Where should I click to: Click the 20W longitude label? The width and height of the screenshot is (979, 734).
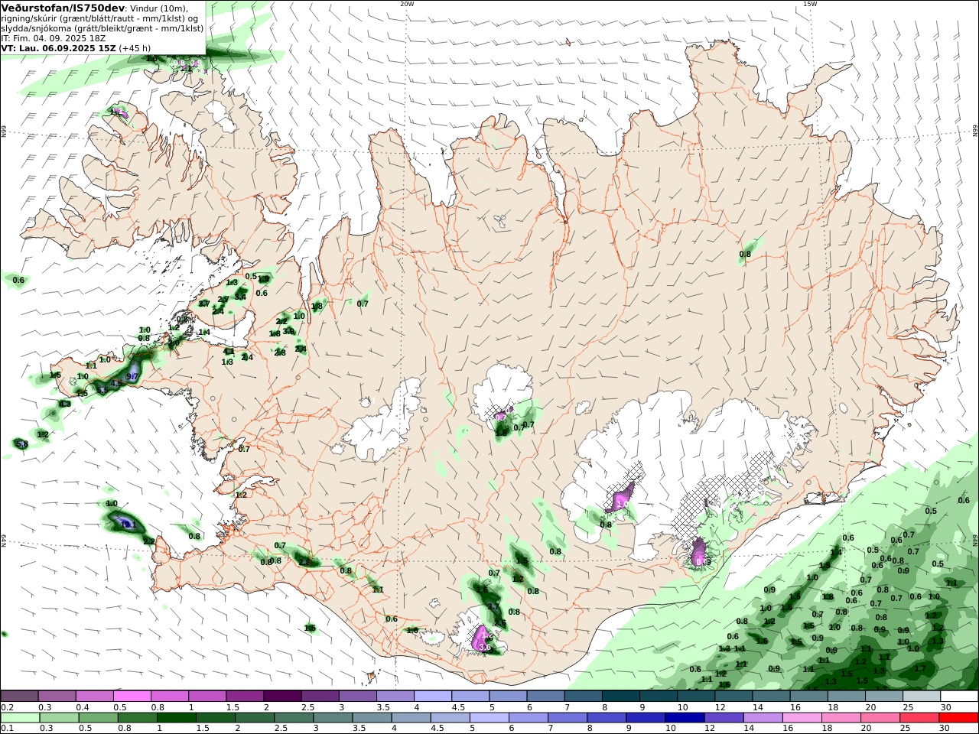tap(407, 4)
